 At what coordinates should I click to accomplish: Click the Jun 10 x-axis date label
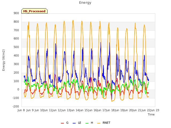click(x=39, y=110)
